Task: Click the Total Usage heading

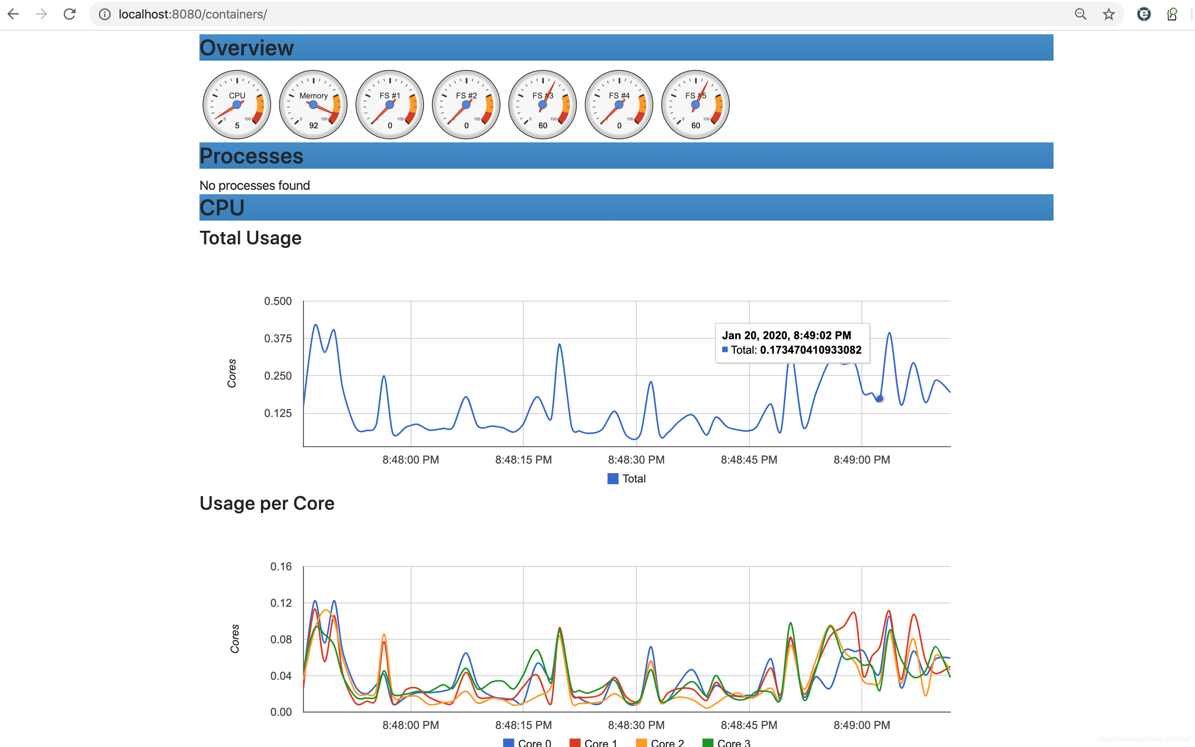Action: (x=250, y=238)
